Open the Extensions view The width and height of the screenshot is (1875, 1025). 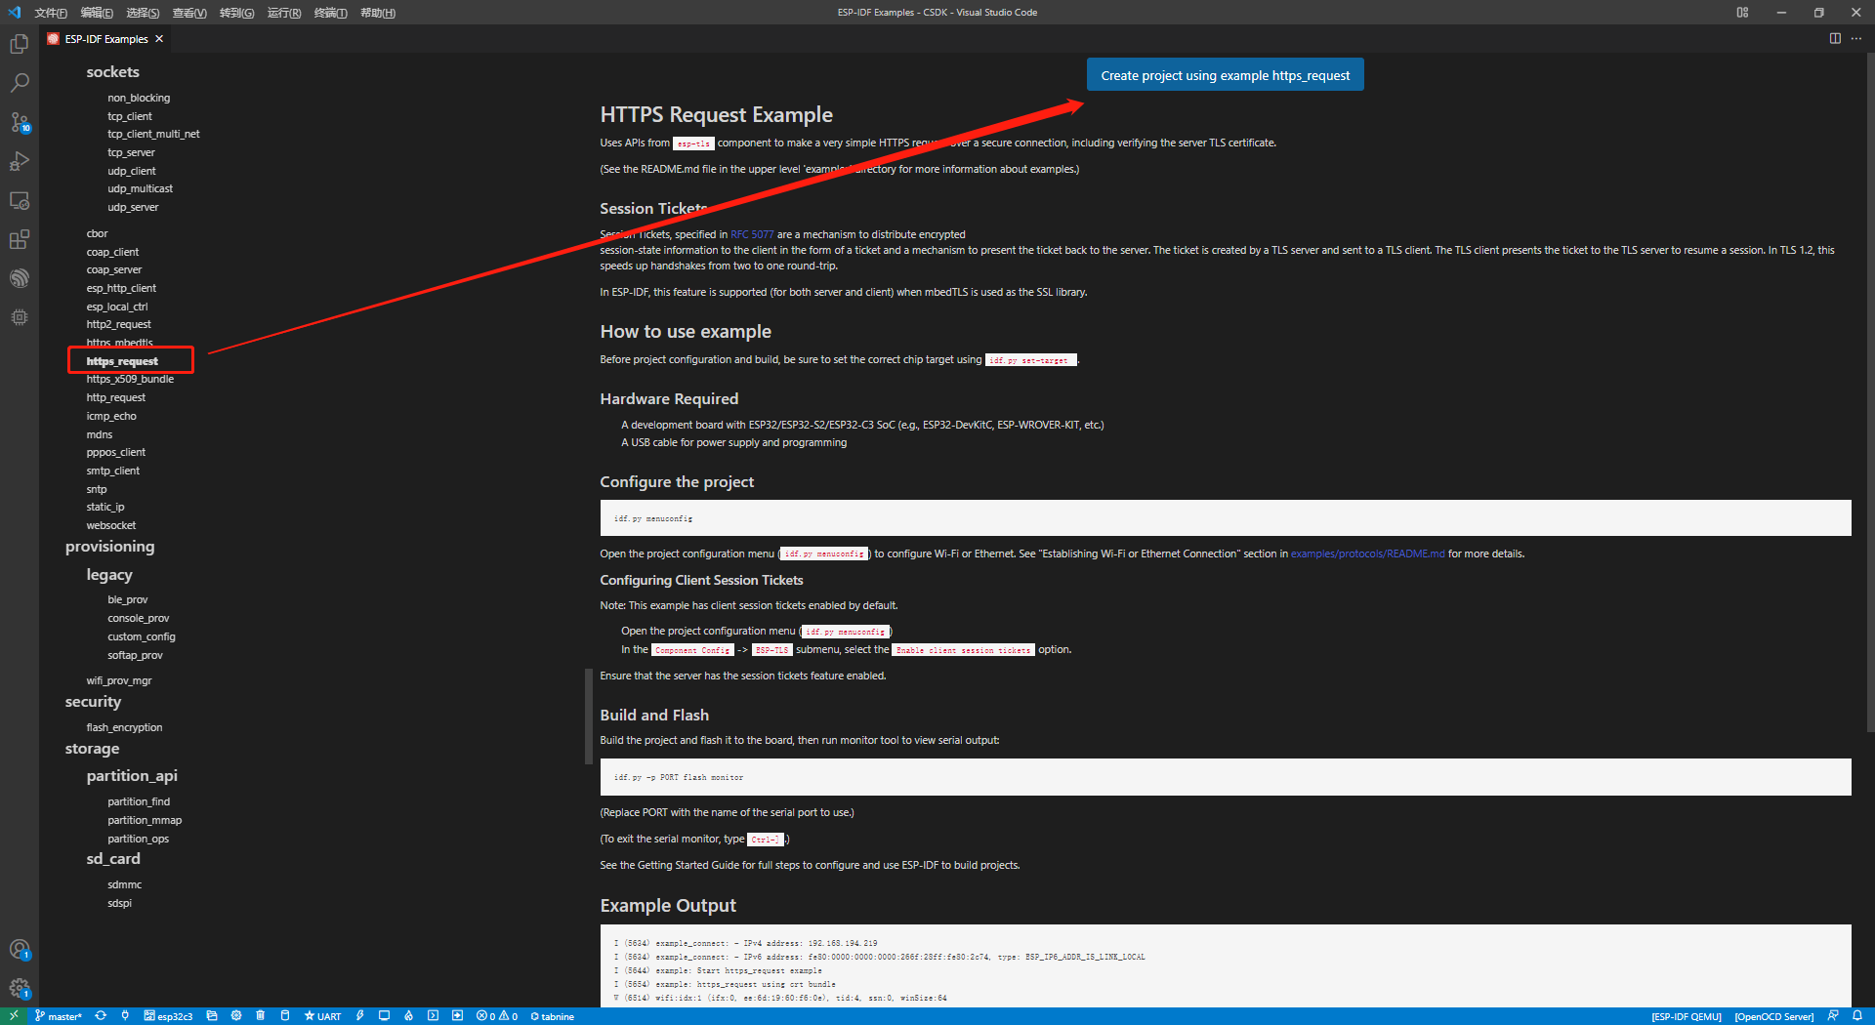tap(20, 239)
